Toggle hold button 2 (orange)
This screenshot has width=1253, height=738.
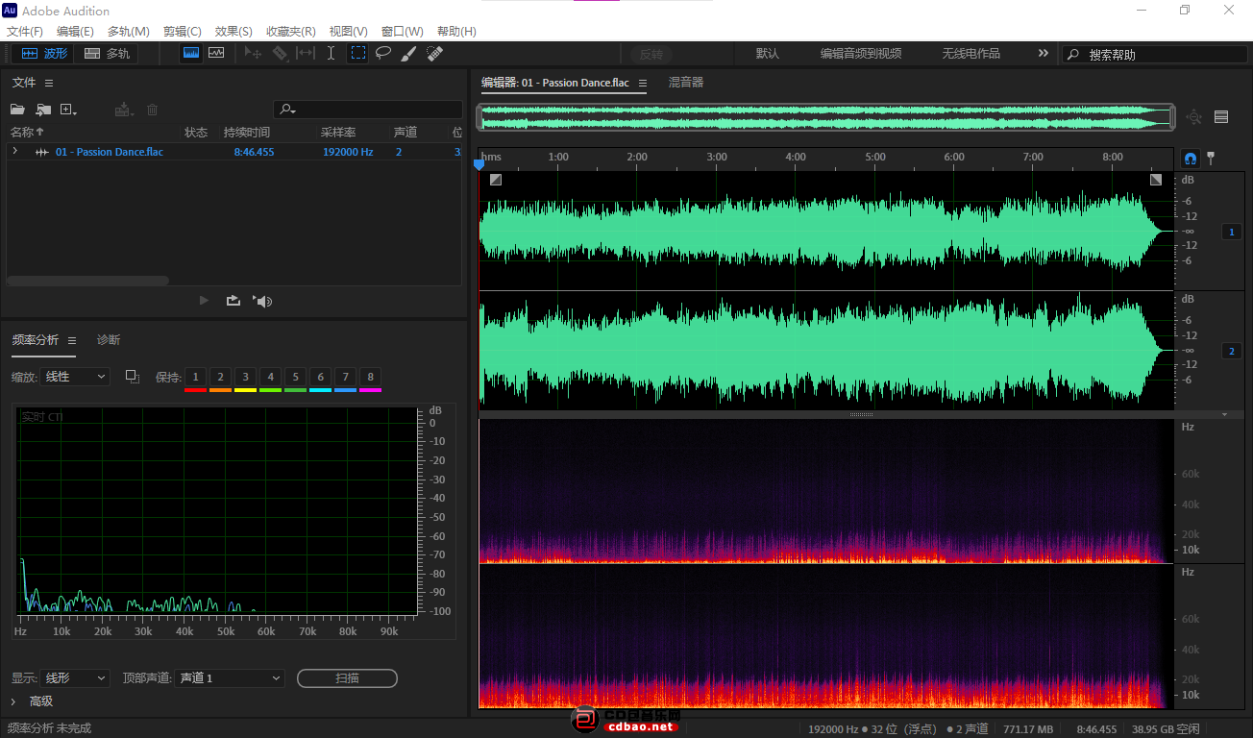click(x=220, y=377)
